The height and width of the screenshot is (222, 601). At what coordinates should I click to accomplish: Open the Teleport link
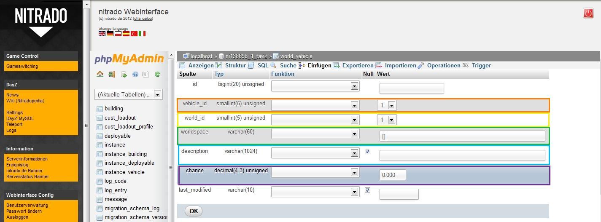point(14,124)
